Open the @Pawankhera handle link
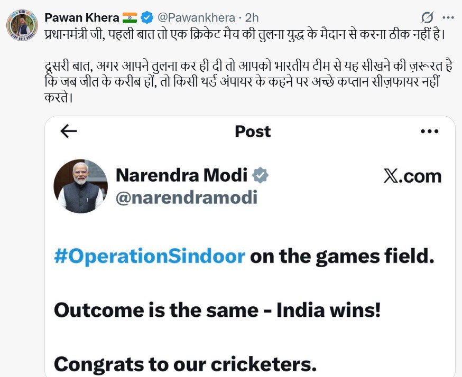The height and width of the screenshot is (377, 462). pyautogui.click(x=192, y=17)
